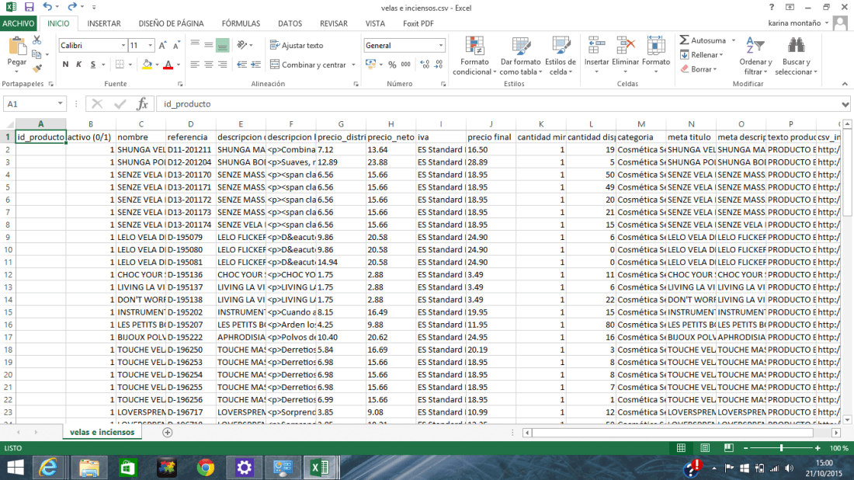The width and height of the screenshot is (854, 480).
Task: Switch to the DATOS tab
Action: click(x=290, y=23)
